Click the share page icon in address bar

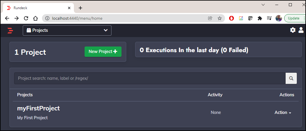[x=210, y=19]
